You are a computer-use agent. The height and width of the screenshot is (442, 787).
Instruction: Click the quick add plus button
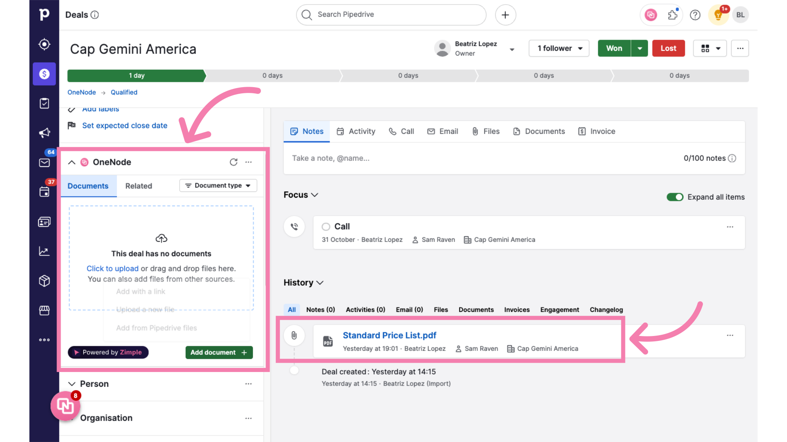[505, 15]
